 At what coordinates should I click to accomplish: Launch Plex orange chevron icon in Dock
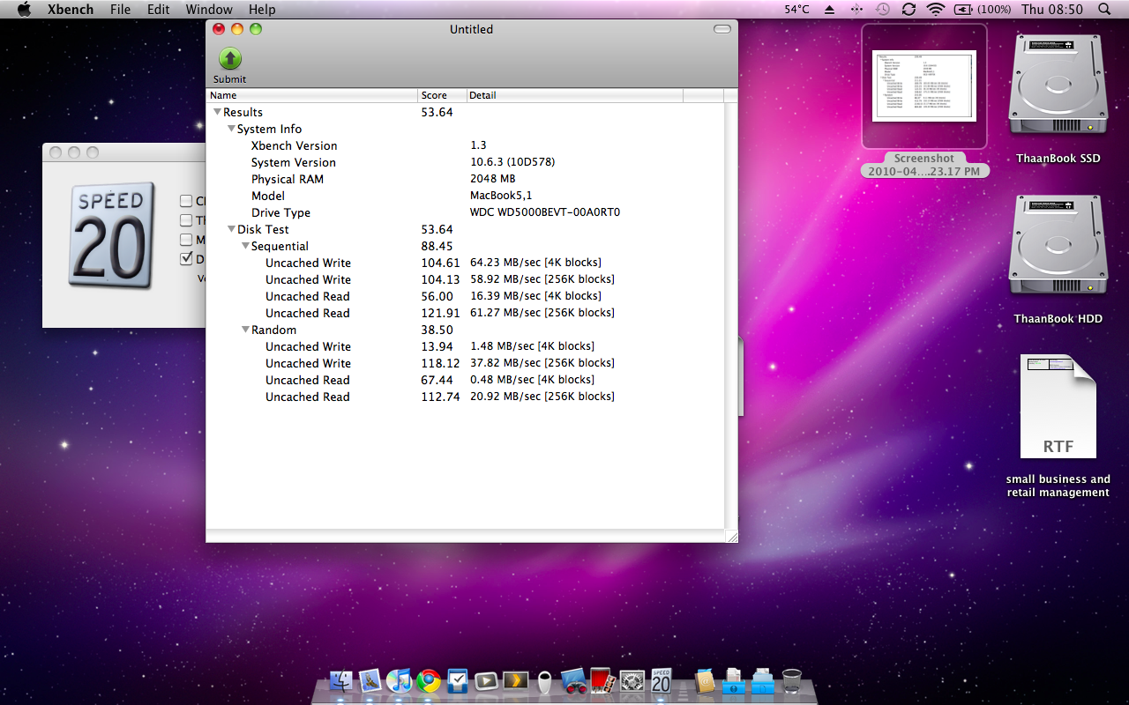coord(515,680)
